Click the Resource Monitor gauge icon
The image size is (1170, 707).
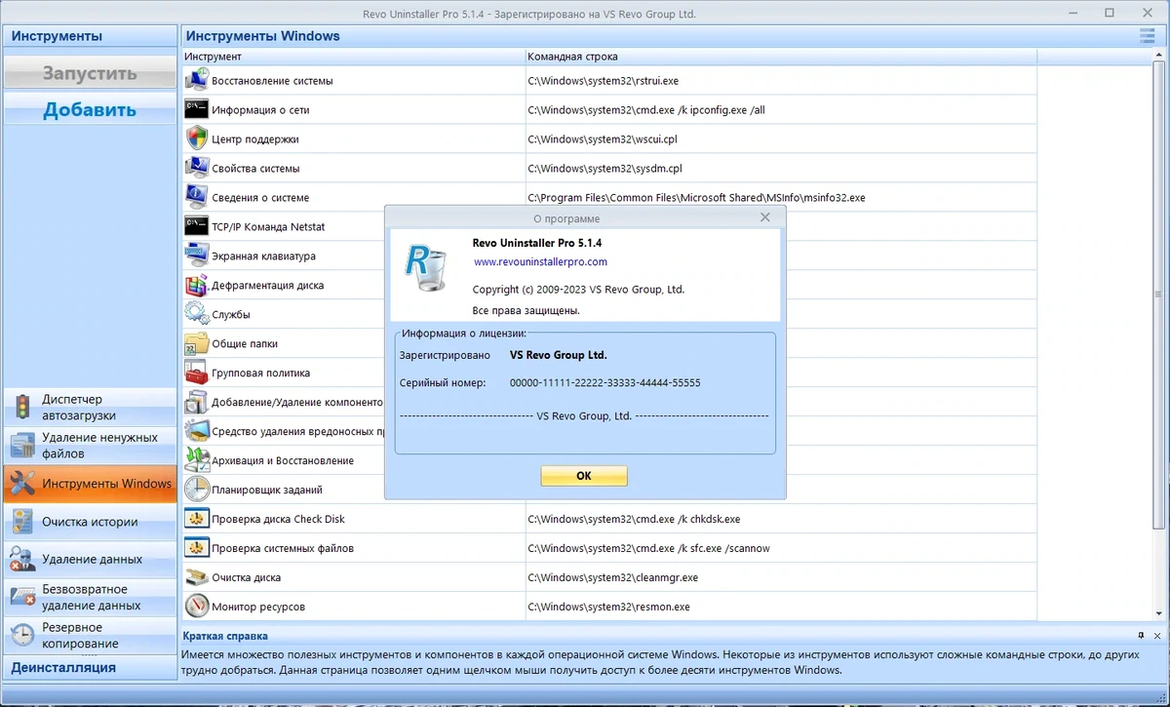(x=197, y=607)
